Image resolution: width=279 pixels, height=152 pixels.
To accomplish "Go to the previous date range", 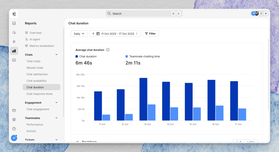I will pyautogui.click(x=93, y=34).
